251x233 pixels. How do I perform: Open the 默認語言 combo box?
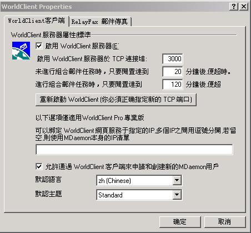pyautogui.click(x=139, y=180)
